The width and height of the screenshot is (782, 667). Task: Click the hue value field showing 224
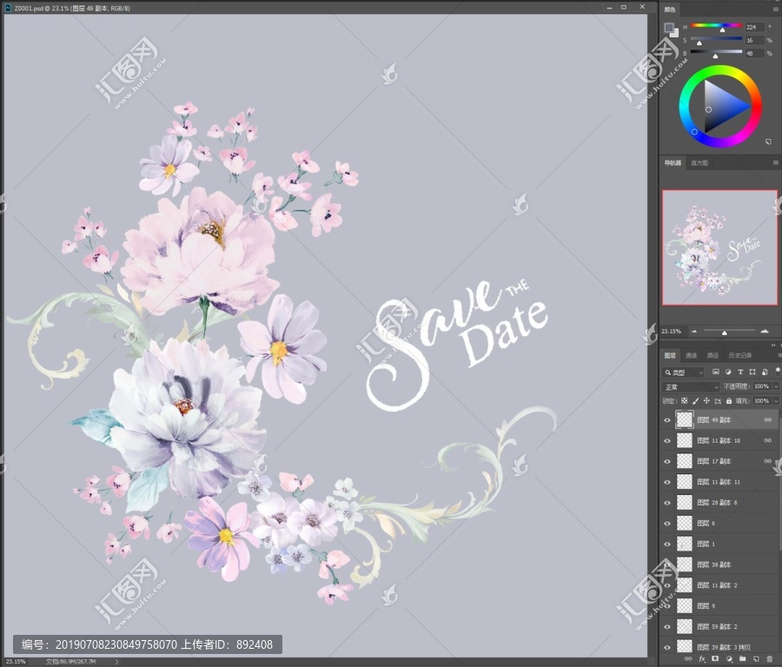point(754,28)
